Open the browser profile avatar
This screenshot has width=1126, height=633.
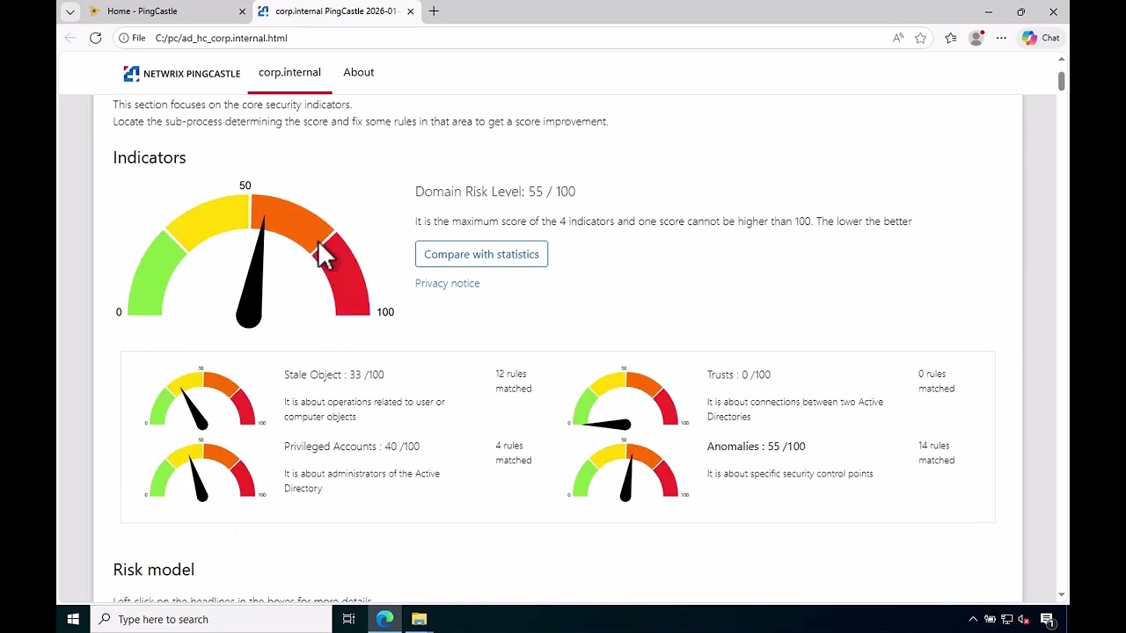[976, 38]
